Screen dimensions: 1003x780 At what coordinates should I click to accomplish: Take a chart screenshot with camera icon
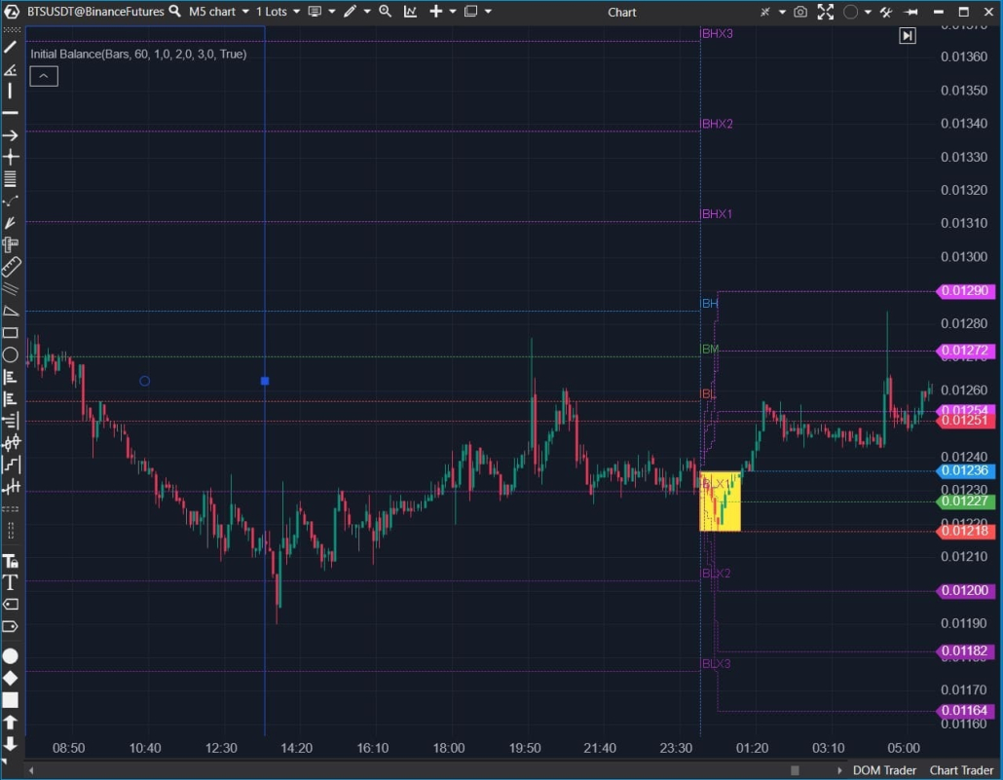pyautogui.click(x=800, y=12)
